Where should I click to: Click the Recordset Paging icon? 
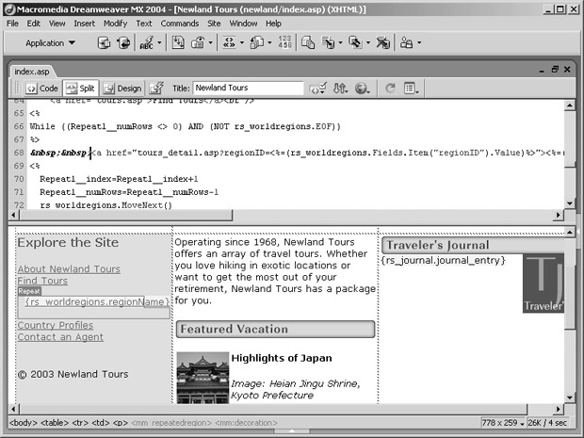(x=229, y=43)
